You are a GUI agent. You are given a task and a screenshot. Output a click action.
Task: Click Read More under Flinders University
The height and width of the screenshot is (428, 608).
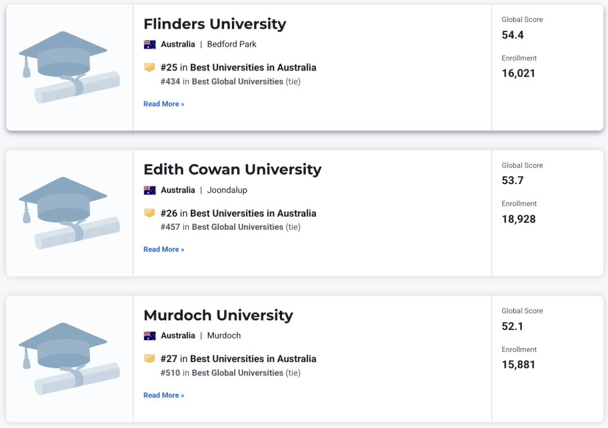pyautogui.click(x=164, y=104)
